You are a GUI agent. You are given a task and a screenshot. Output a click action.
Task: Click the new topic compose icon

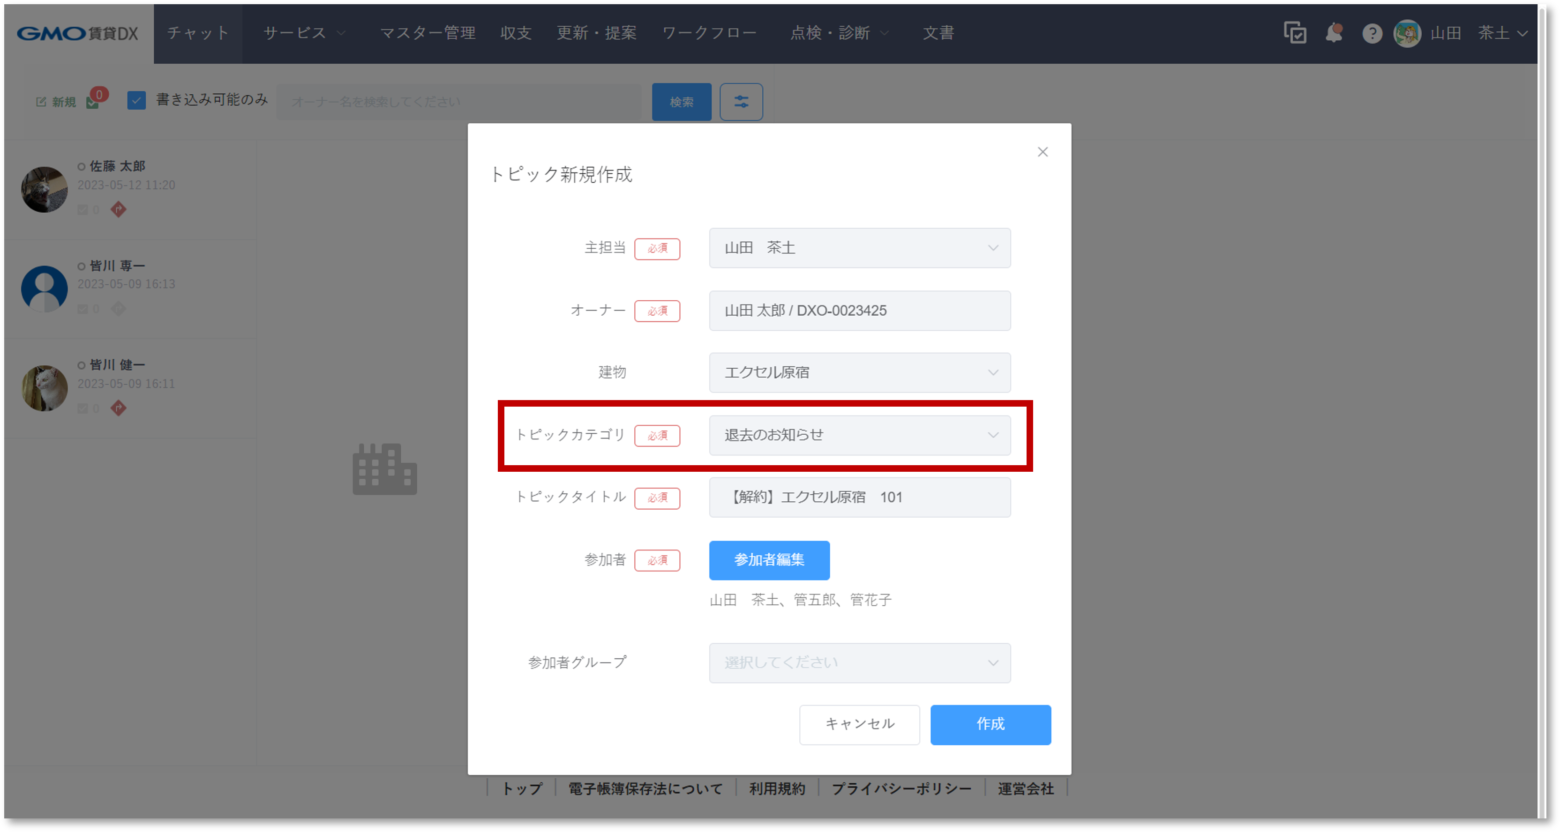41,102
